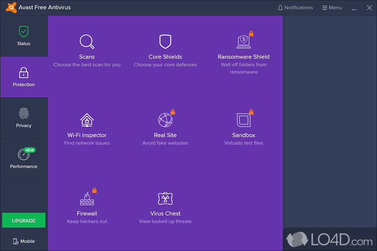Viewport: 377px width, 251px height.
Task: Click the Avast logo in title bar
Action: coord(11,8)
